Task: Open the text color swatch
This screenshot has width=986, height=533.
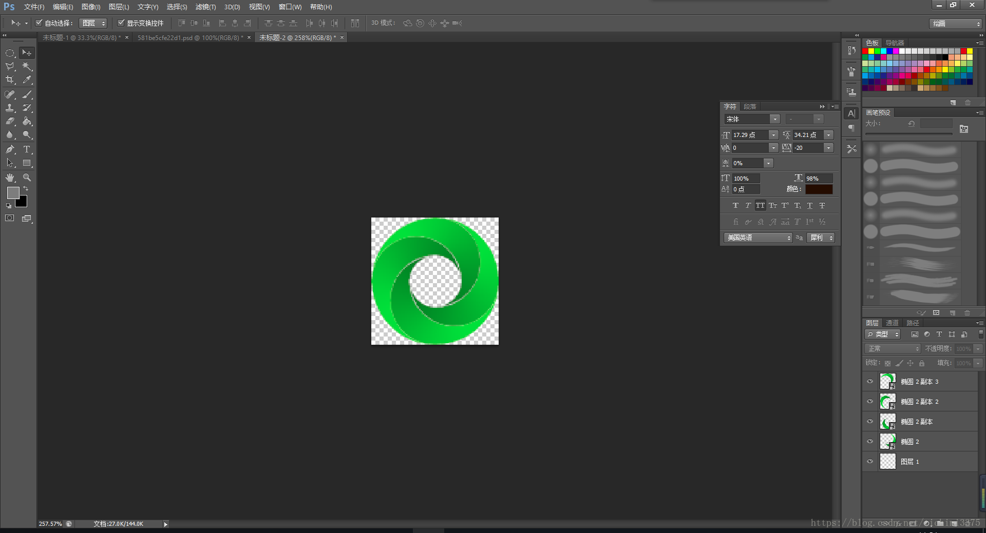Action: [819, 189]
